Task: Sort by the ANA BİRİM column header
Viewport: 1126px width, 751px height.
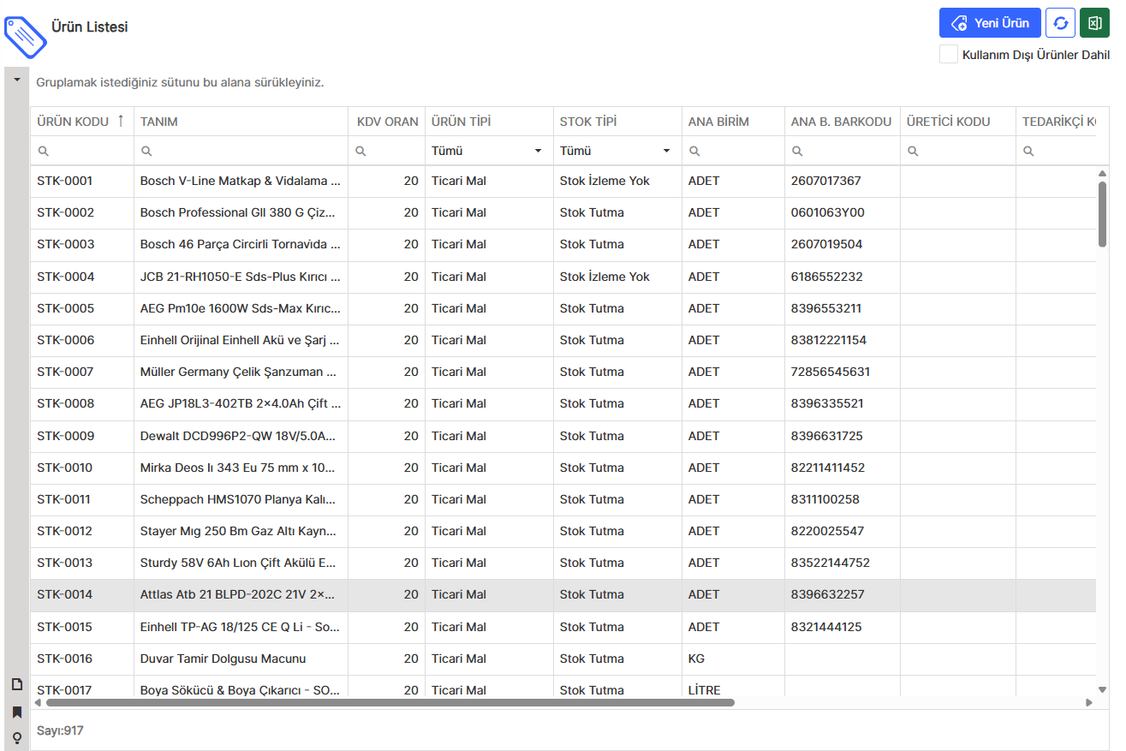Action: point(718,122)
